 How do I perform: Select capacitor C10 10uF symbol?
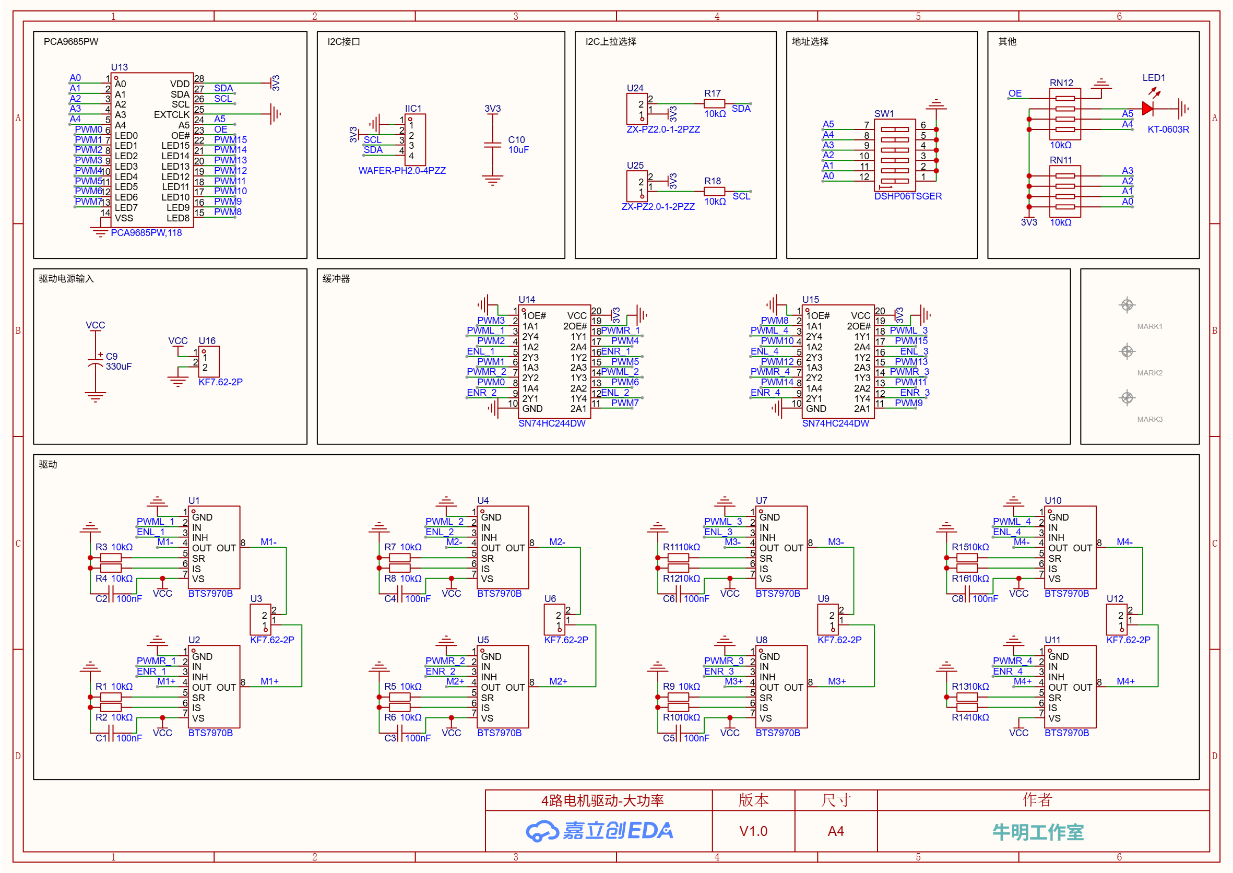click(492, 145)
